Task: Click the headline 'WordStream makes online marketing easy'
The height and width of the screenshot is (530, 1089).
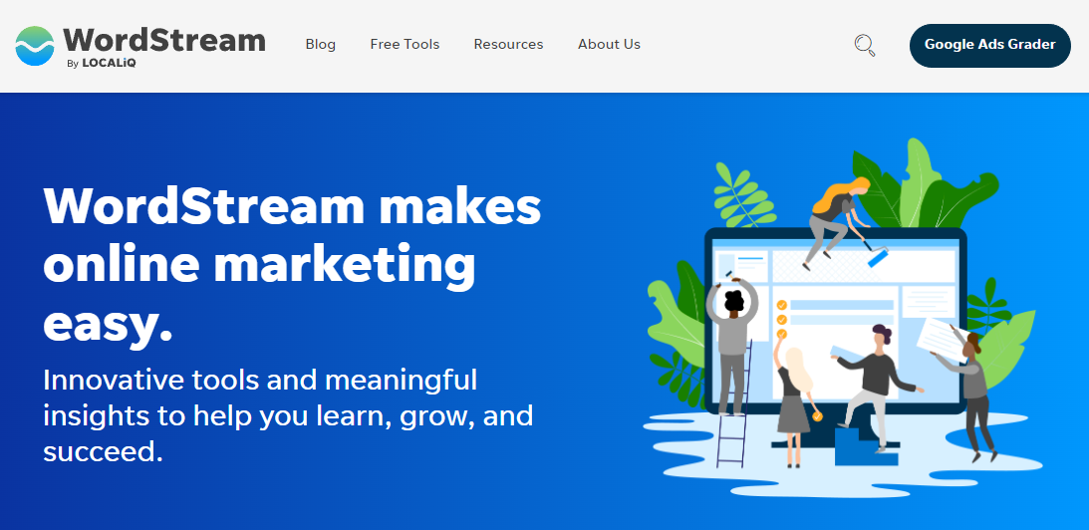Action: click(292, 265)
